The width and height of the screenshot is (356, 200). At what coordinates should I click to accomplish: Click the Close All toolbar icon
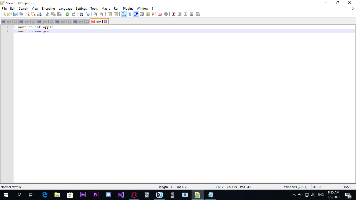[33, 14]
